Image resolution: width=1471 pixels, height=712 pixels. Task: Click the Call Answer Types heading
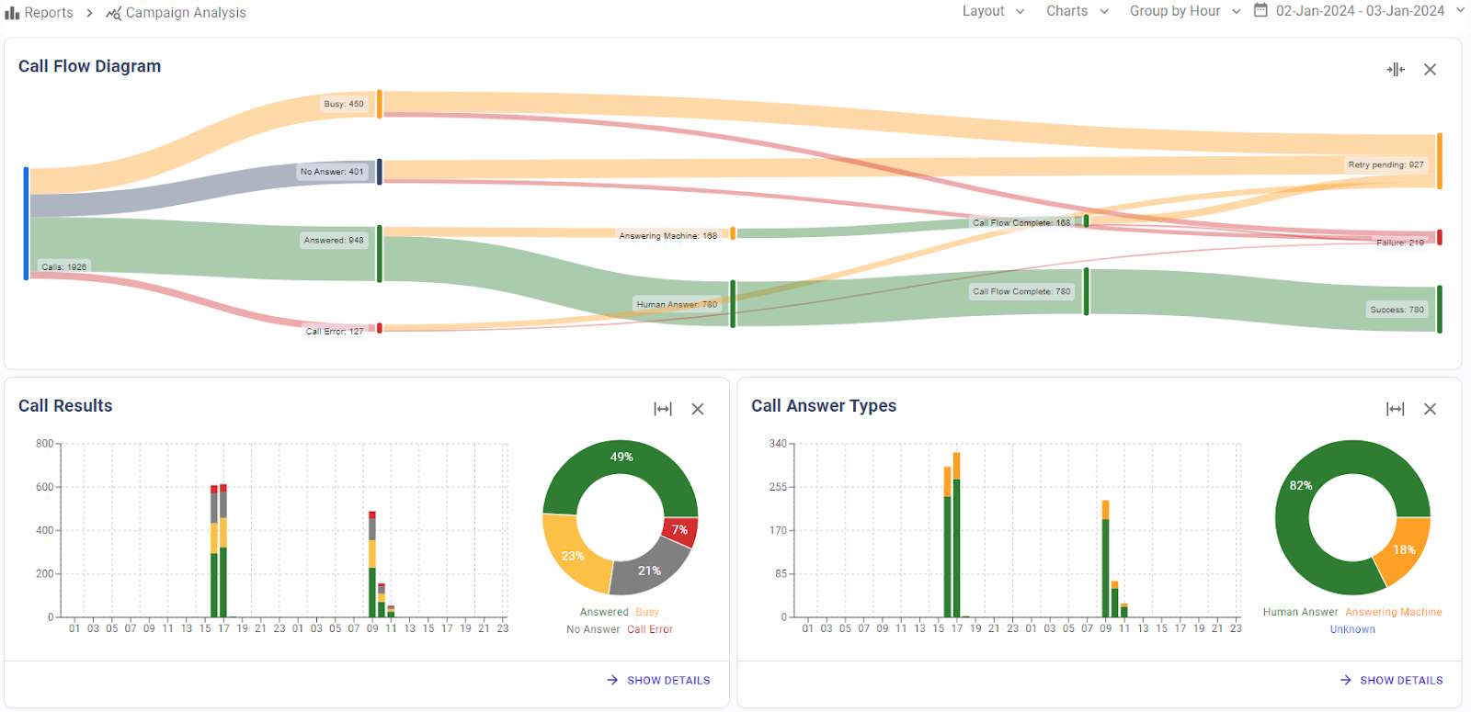(x=824, y=406)
